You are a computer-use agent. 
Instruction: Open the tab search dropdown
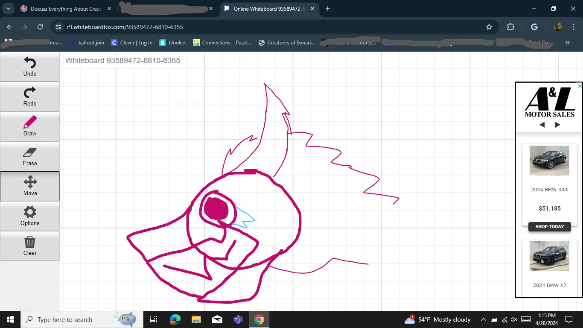point(8,9)
